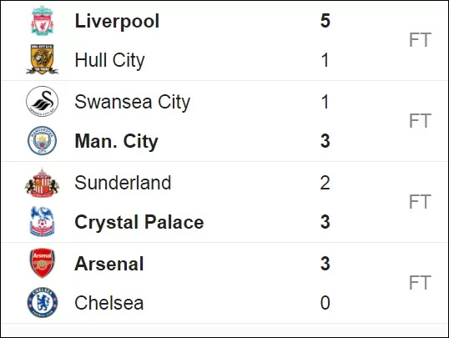Viewport: 449px width, 338px height.
Task: Click FT status of Liverpool match
Action: [x=420, y=40]
